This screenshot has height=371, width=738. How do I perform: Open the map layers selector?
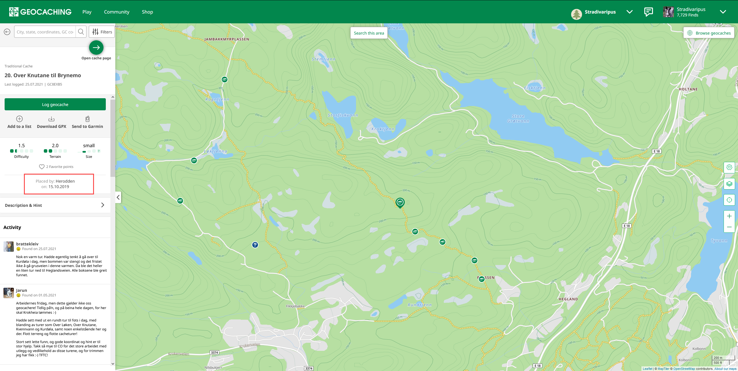pyautogui.click(x=729, y=183)
